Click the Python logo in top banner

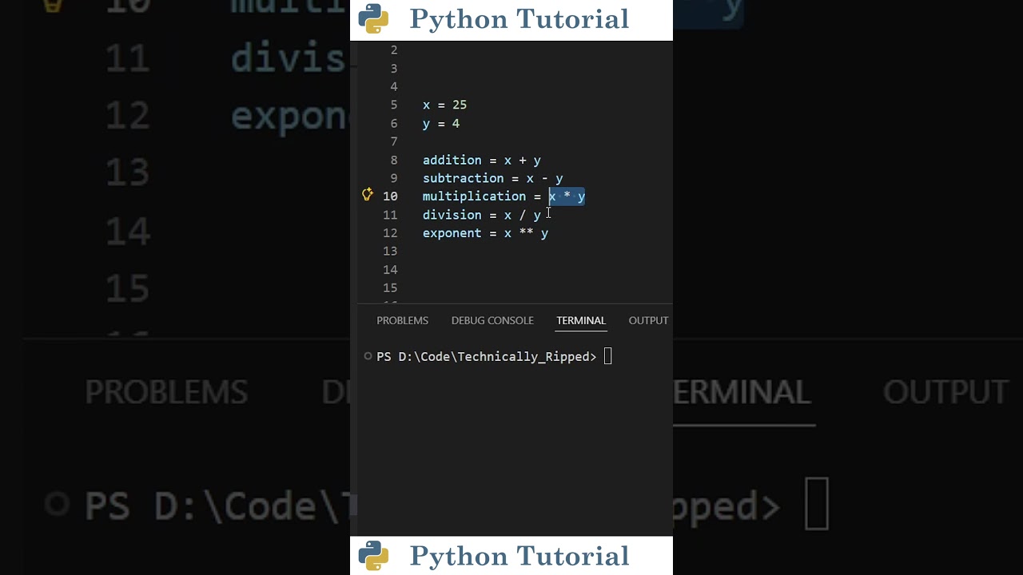[373, 18]
